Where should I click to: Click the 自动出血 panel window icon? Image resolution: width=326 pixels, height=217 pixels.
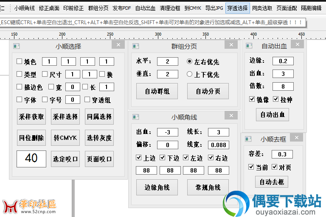click(249, 46)
